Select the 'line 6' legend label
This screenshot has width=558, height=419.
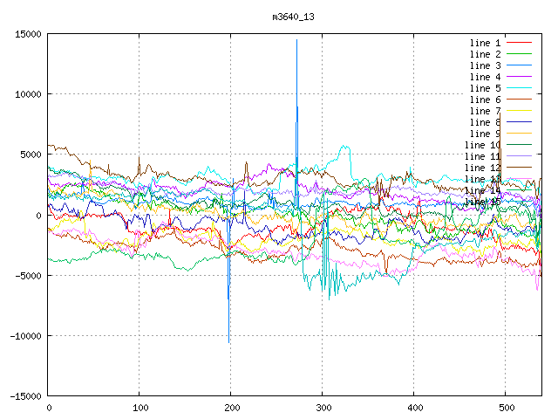[485, 100]
